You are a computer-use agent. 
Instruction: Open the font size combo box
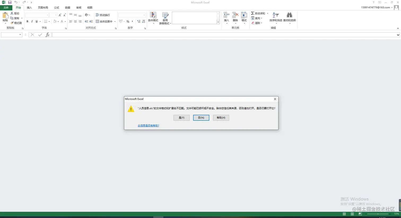[x=53, y=15]
